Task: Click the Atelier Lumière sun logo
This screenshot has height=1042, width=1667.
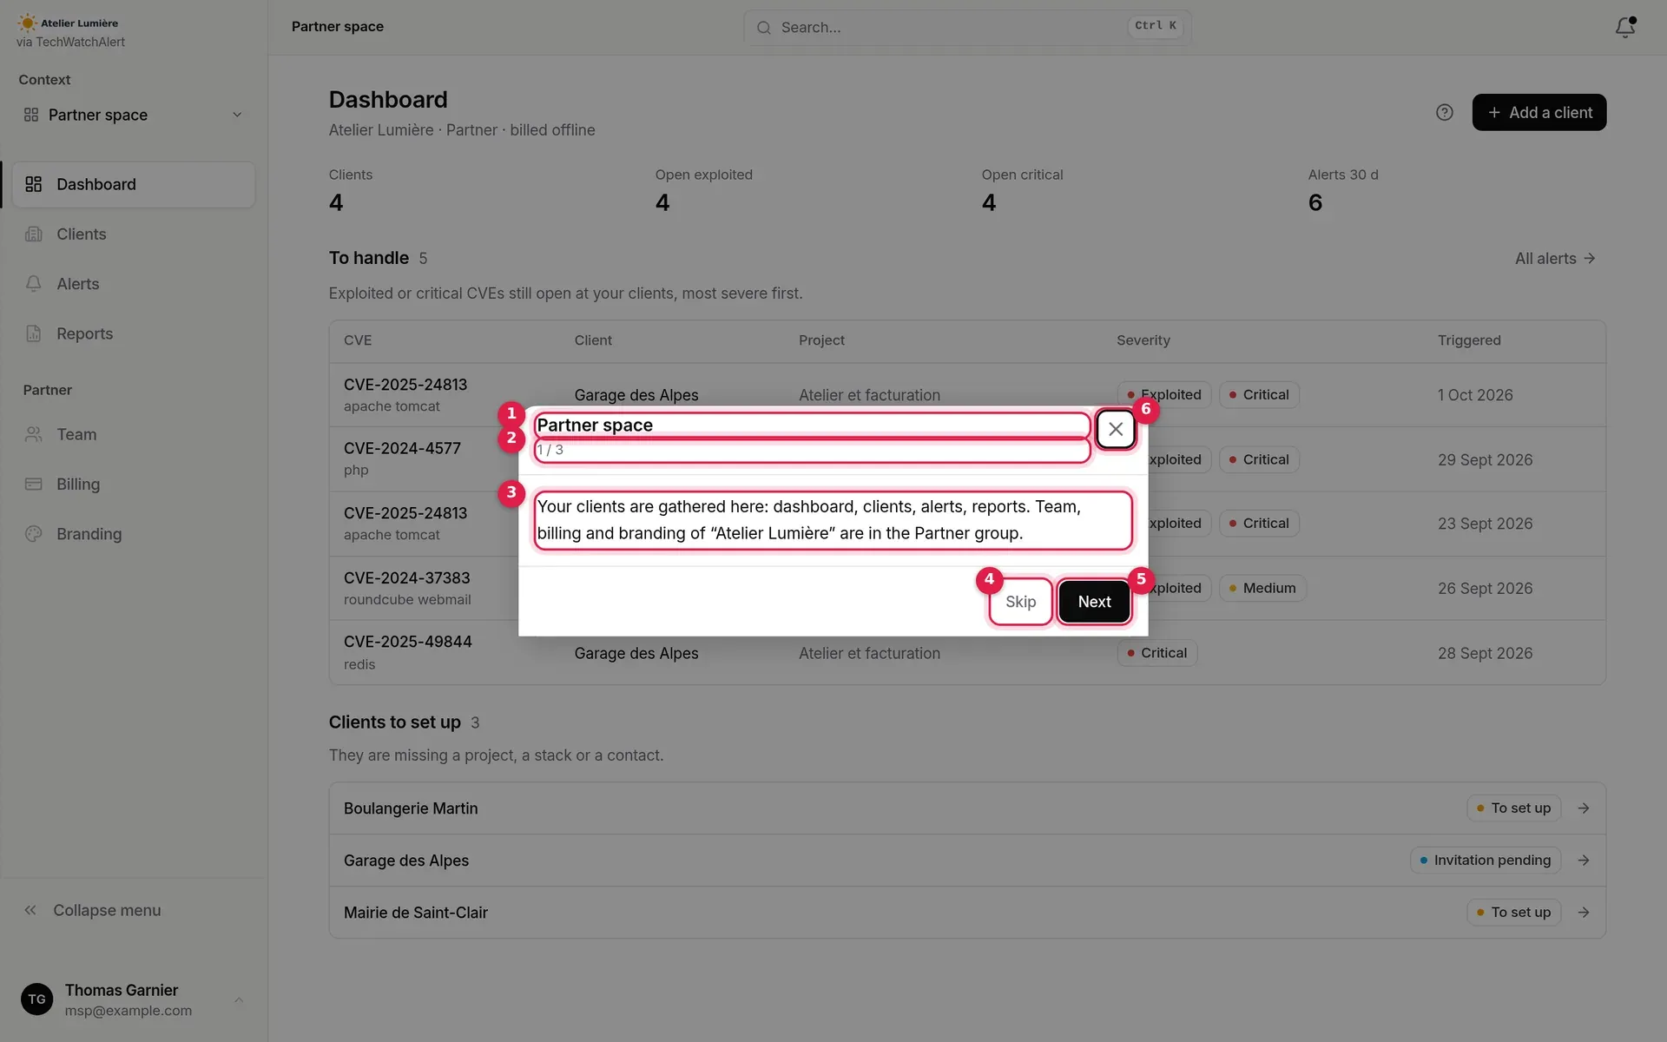Action: (28, 23)
